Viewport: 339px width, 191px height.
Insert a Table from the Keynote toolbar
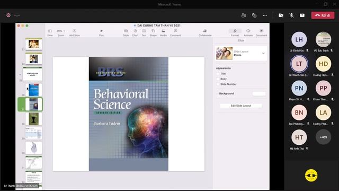coord(126,31)
